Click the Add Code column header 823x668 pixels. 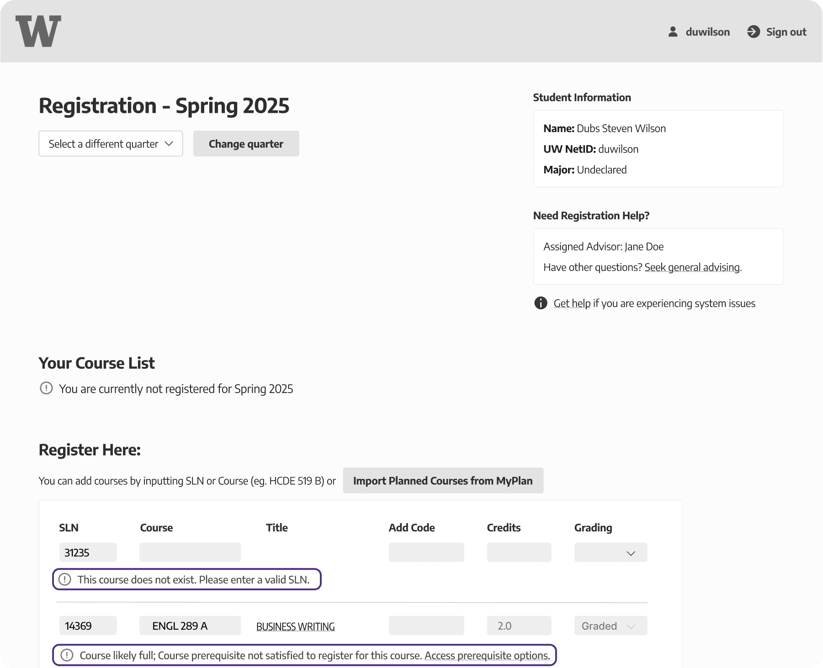(412, 528)
